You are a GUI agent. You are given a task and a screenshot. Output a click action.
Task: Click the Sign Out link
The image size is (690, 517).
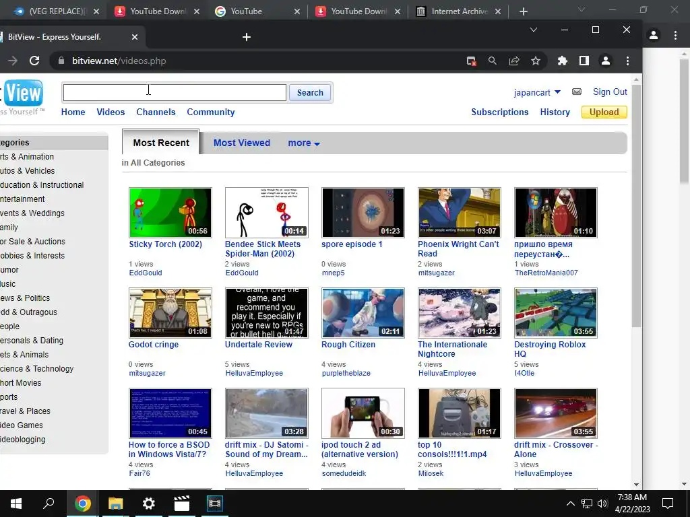tap(609, 92)
